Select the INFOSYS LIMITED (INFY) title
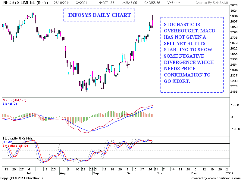Screen dimensions: 241x180 pos(25,2)
